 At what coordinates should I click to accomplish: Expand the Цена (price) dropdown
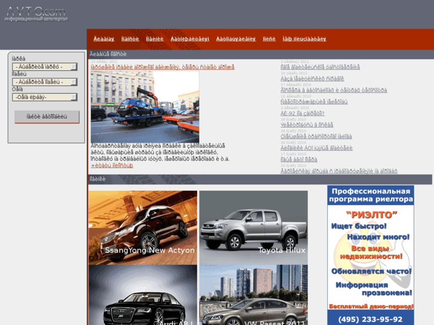[45, 97]
